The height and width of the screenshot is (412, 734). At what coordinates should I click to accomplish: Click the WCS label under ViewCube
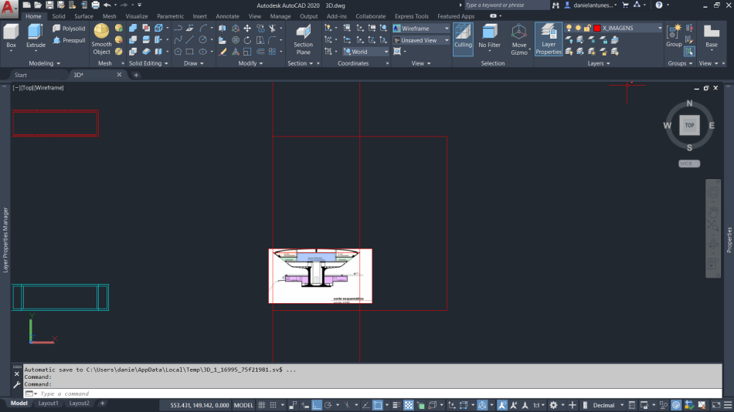689,164
